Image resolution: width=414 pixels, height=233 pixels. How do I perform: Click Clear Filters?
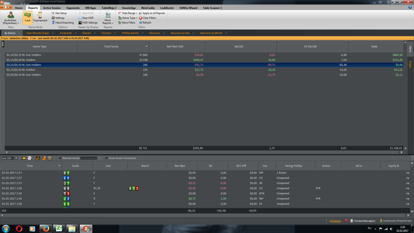coord(147,18)
